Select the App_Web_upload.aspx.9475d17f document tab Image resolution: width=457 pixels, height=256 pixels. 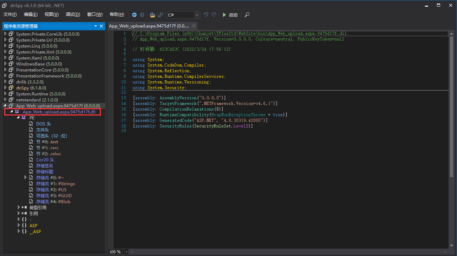click(x=149, y=26)
